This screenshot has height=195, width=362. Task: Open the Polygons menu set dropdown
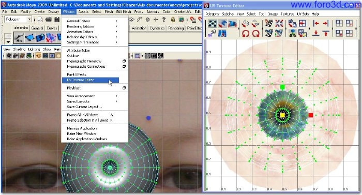click(x=18, y=20)
